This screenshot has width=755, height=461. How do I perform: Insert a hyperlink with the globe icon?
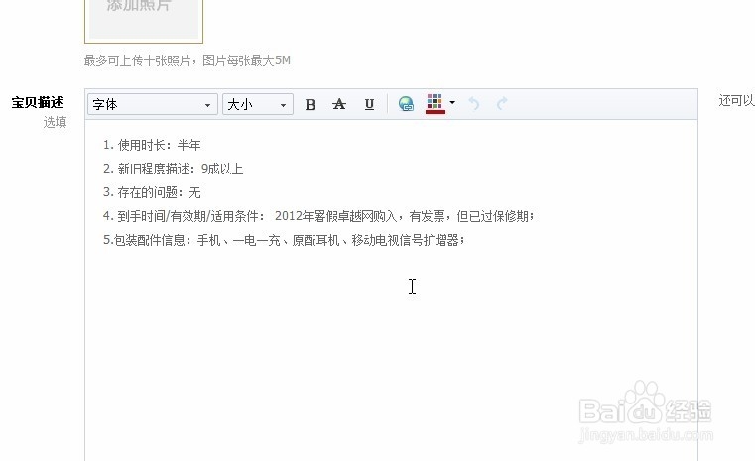[x=406, y=104]
